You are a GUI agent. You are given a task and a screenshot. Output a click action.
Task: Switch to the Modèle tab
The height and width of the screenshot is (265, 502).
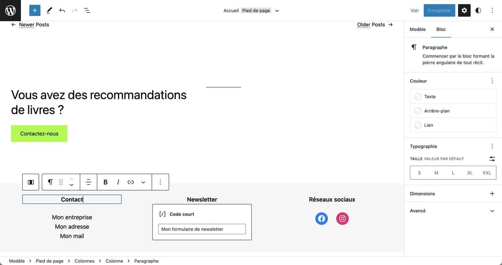click(417, 29)
